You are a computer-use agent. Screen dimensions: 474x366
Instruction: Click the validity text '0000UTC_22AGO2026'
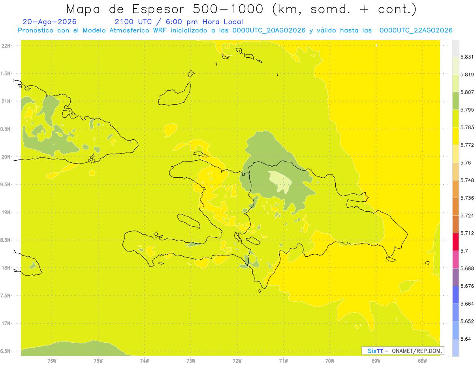(x=416, y=30)
